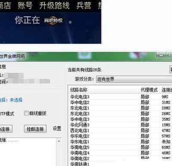
Task: Select the 华南电信2 line row
Action: click(120, 158)
